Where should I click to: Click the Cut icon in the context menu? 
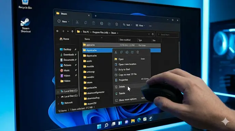coord(116,52)
